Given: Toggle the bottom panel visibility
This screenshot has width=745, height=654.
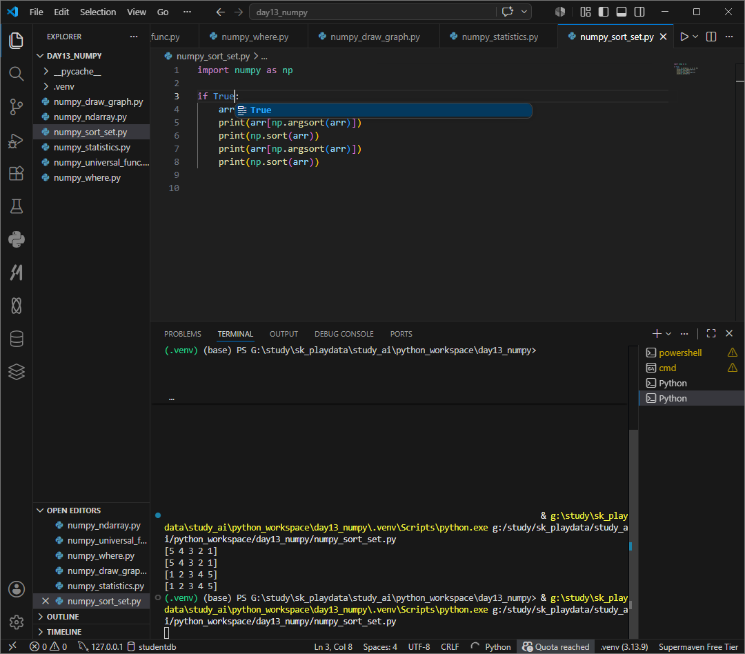Looking at the screenshot, I should (622, 12).
